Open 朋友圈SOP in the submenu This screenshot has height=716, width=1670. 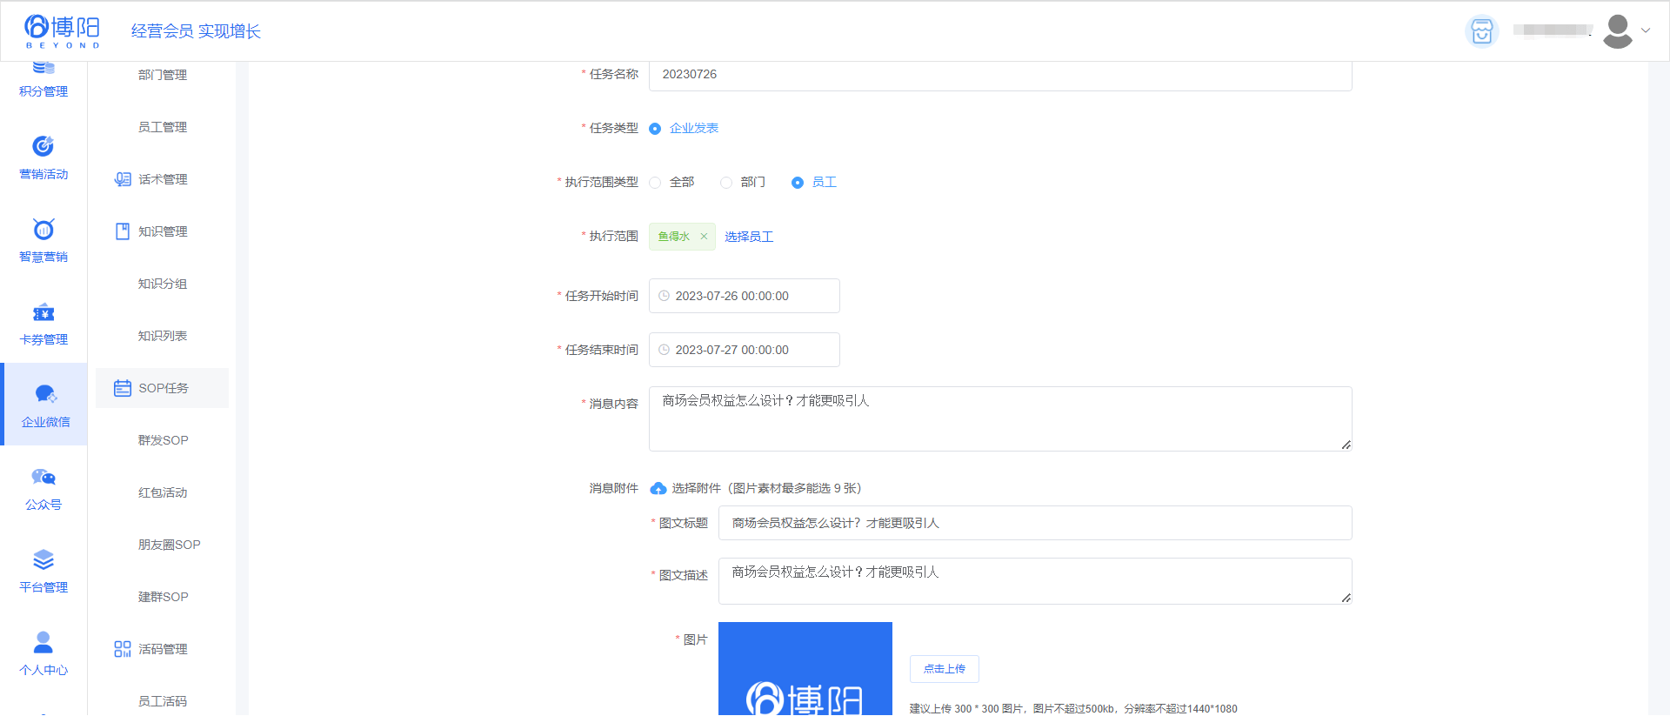coord(169,545)
